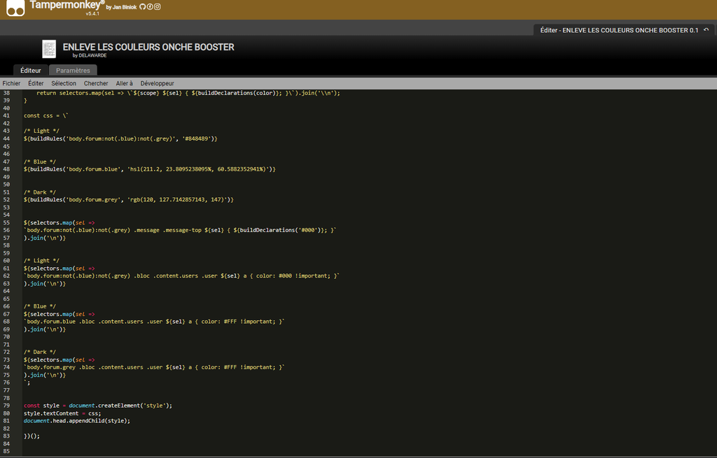717x458 pixels.
Task: Expand the Aller à menu
Action: point(124,83)
